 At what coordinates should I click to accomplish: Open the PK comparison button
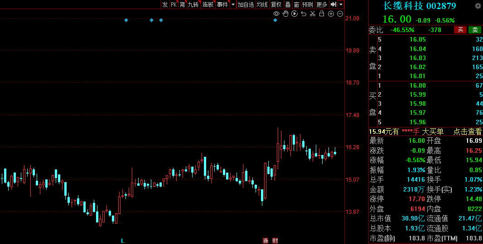[174, 5]
